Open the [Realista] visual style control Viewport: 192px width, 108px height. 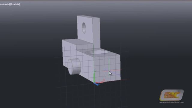(15, 4)
